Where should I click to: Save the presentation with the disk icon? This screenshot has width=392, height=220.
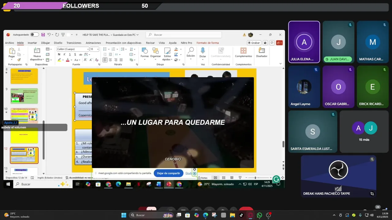click(43, 35)
